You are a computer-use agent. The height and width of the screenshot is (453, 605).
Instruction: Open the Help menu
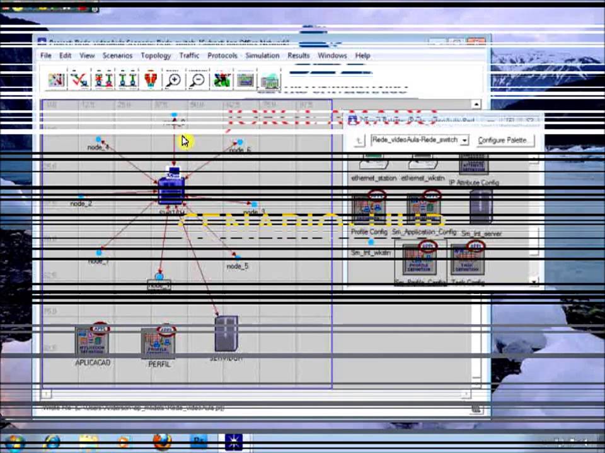(363, 55)
